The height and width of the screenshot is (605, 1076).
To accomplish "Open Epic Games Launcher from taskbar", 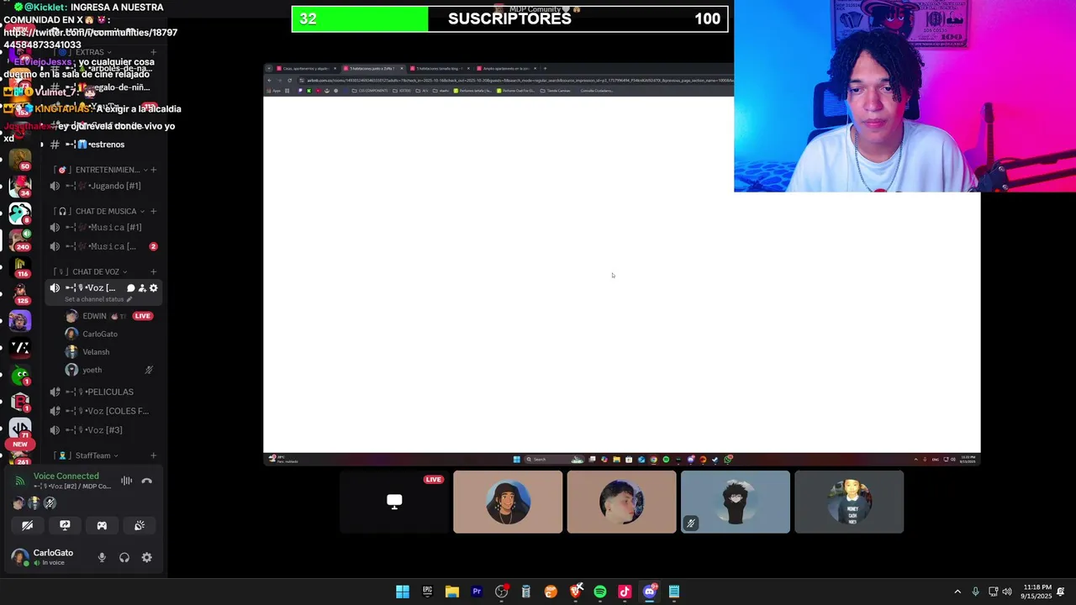I will click(427, 592).
